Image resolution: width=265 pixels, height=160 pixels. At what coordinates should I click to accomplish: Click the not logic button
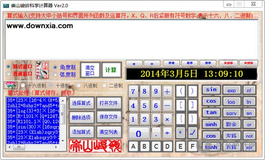click(x=249, y=136)
